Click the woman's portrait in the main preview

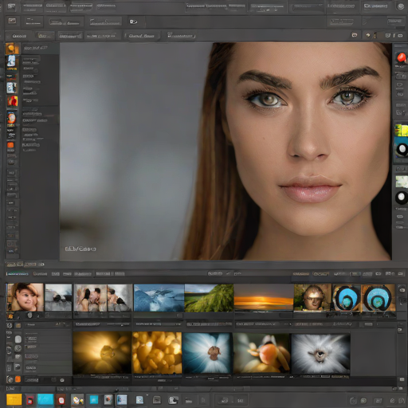click(x=226, y=151)
